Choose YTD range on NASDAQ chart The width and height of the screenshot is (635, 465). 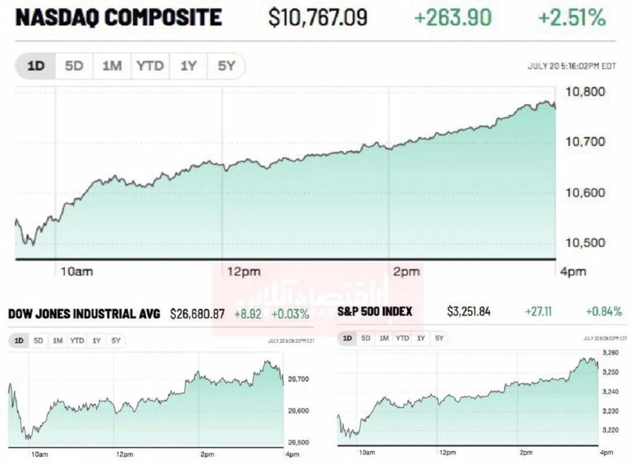[150, 66]
